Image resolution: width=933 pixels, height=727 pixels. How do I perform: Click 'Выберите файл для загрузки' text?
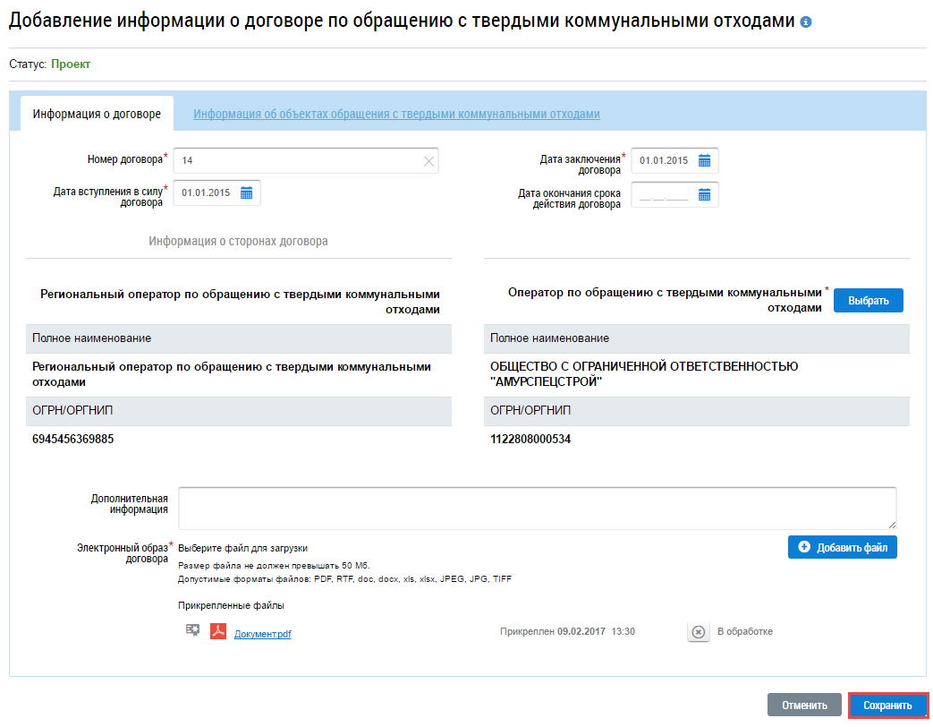tap(242, 548)
